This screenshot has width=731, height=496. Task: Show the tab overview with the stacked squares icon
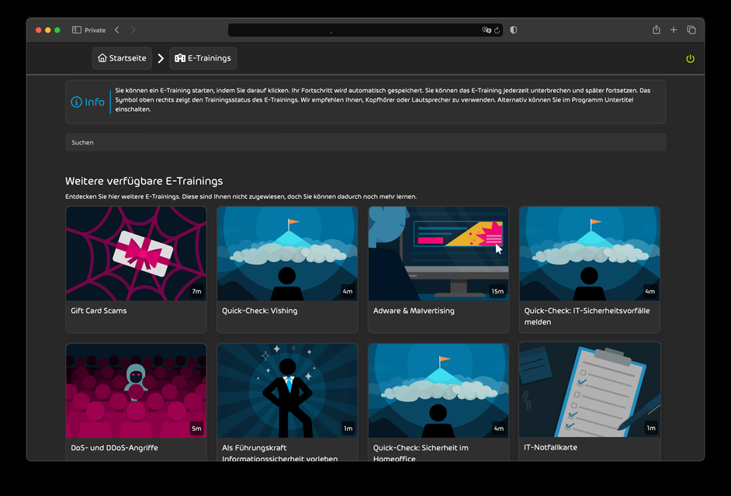691,29
